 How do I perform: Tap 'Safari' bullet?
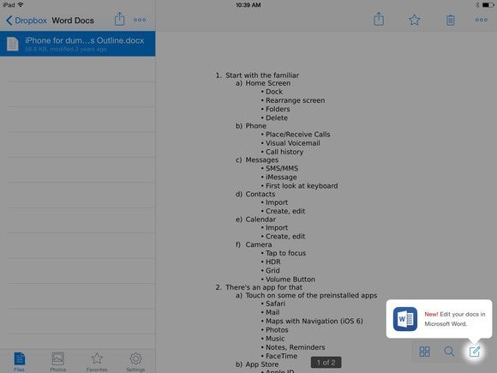point(275,304)
